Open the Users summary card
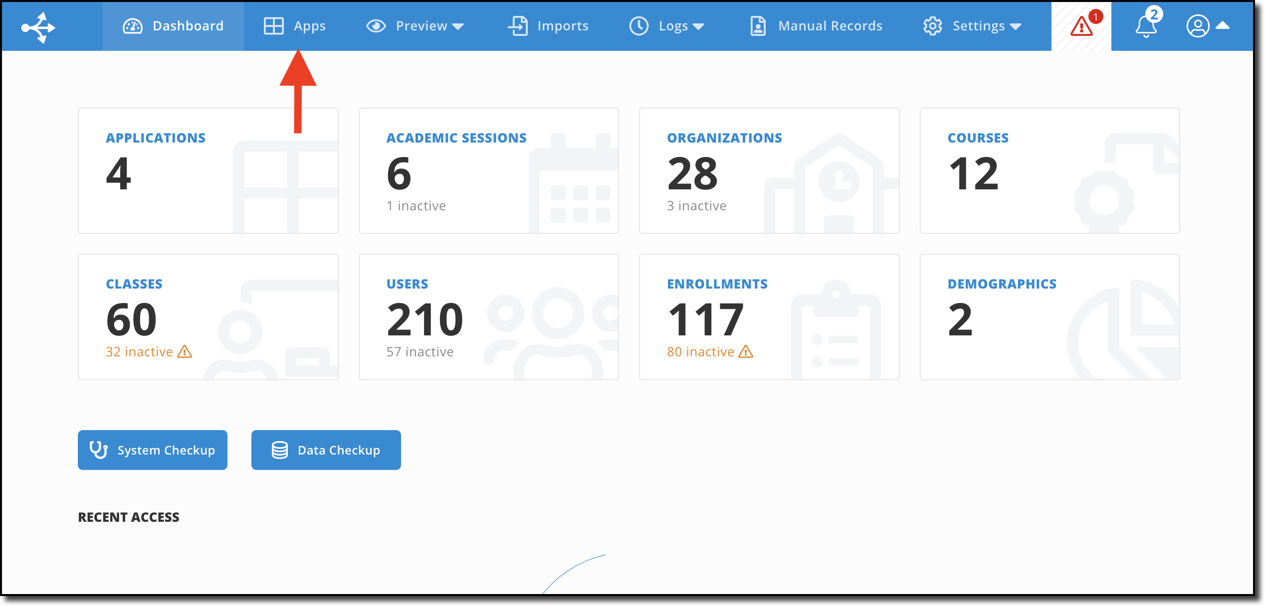 [x=489, y=317]
